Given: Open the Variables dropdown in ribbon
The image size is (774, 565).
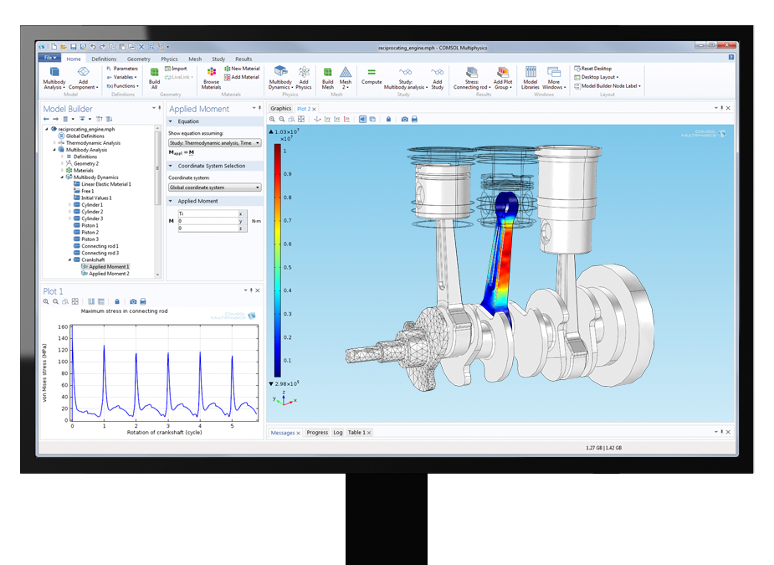Looking at the screenshot, I should pyautogui.click(x=122, y=77).
